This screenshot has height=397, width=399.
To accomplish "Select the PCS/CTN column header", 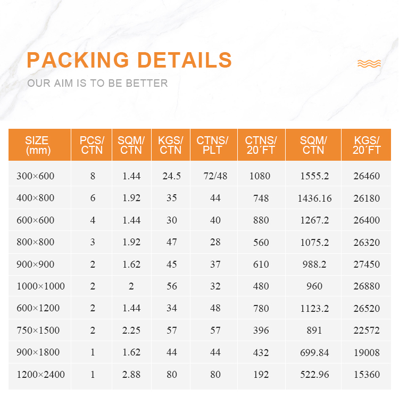I will (92, 145).
